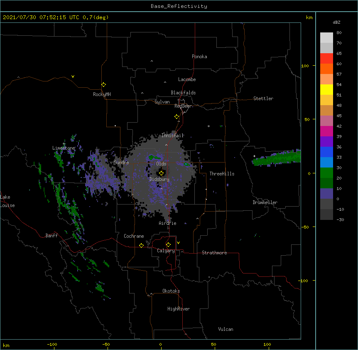Pick the orange 60–57 dBZ legend swatch

[x=326, y=69]
